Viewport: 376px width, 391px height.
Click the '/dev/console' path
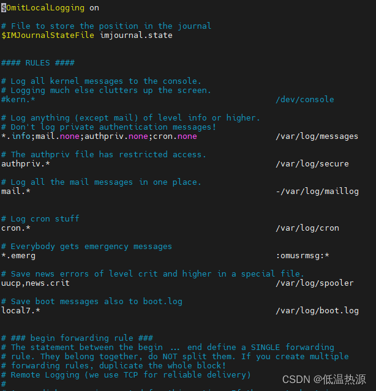[304, 100]
